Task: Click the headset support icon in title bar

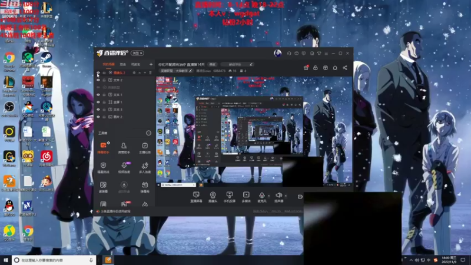Action: click(289, 53)
